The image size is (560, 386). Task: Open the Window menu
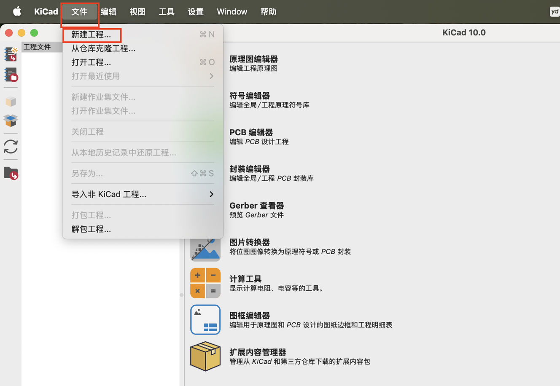click(x=232, y=11)
